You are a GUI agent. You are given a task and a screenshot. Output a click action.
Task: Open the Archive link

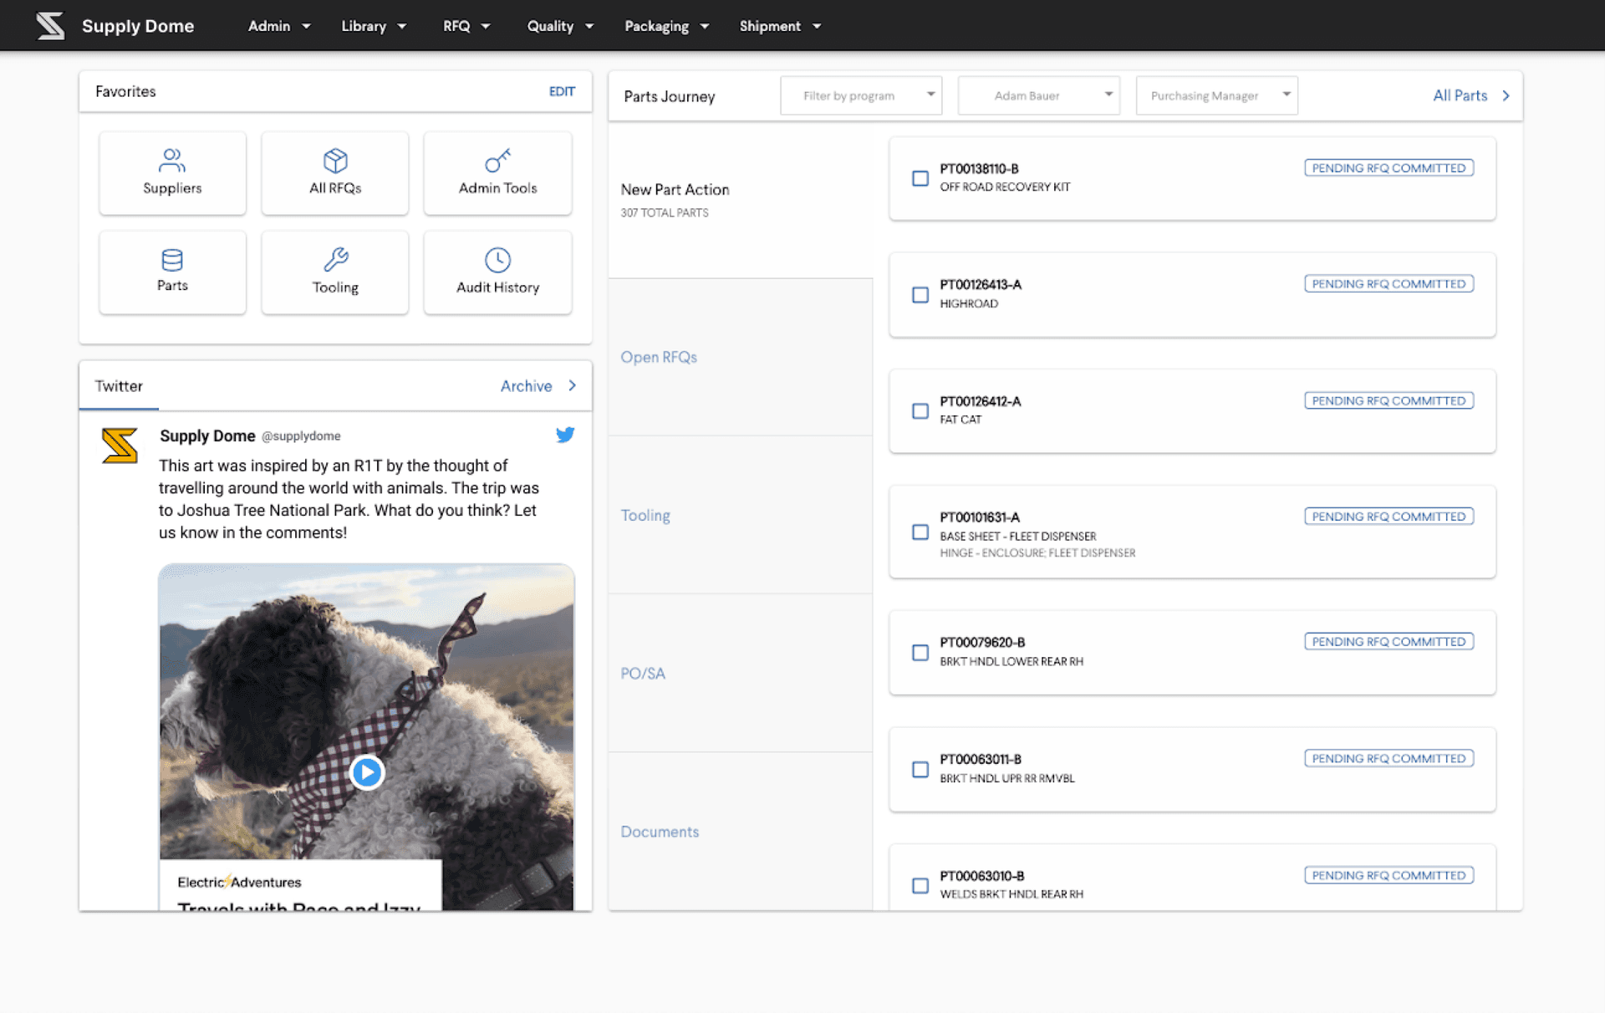coord(526,386)
